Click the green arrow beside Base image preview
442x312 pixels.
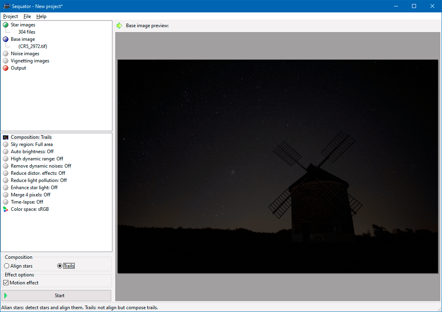(x=119, y=25)
